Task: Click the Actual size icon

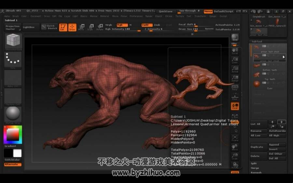Action: (x=235, y=69)
